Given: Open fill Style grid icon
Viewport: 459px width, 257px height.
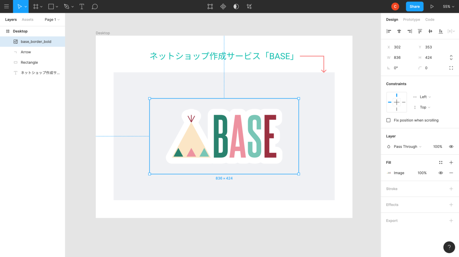Looking at the screenshot, I should click(x=441, y=162).
